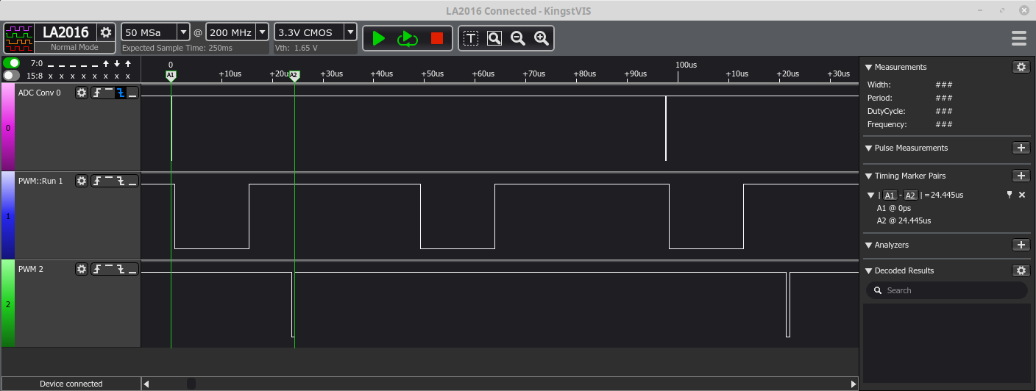Image resolution: width=1036 pixels, height=391 pixels.
Task: Toggle channels 7:0 switch off
Action: (x=12, y=63)
